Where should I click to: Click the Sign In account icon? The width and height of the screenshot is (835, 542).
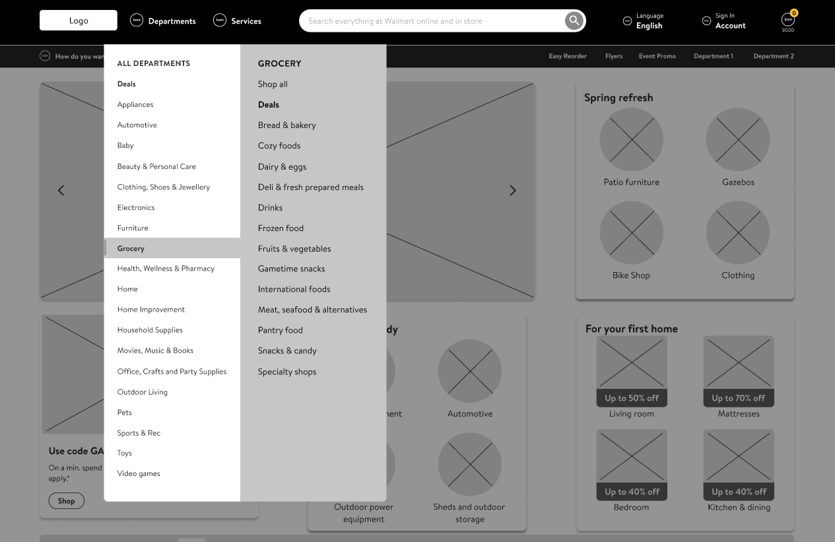pos(706,20)
